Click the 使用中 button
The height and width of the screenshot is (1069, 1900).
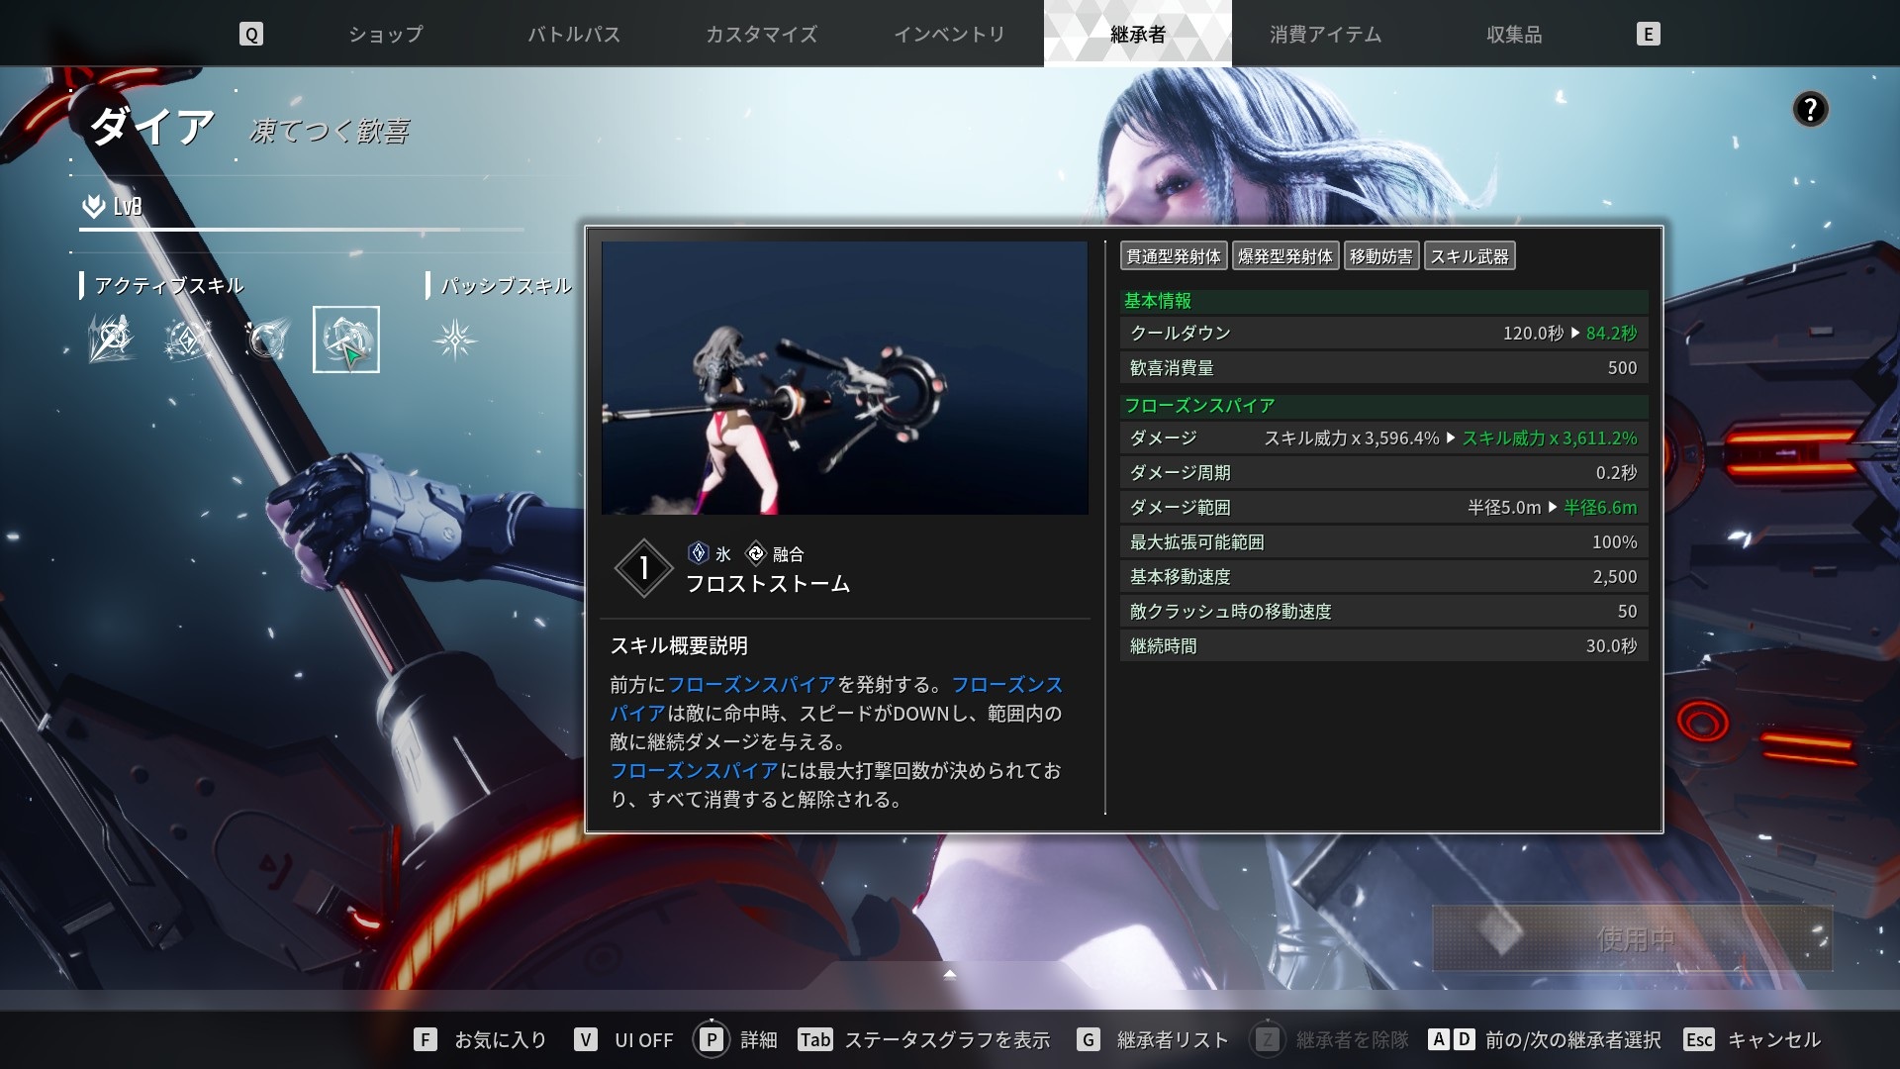coord(1633,937)
